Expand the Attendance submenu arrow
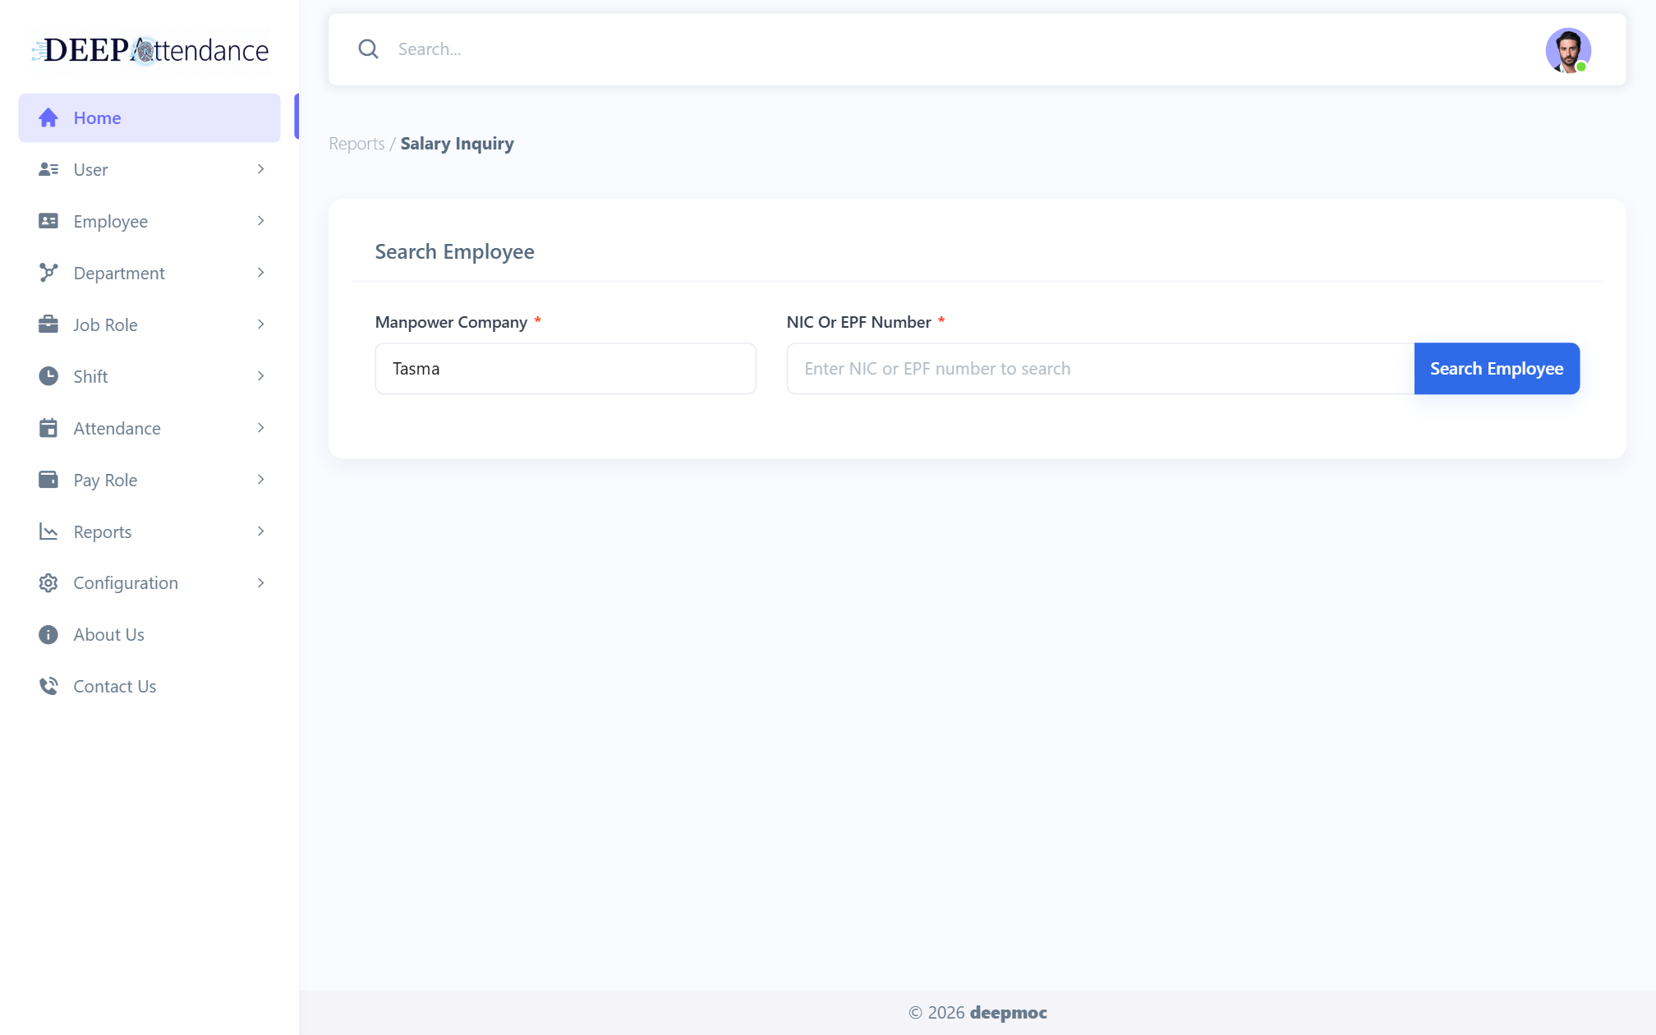The height and width of the screenshot is (1035, 1656). click(x=260, y=428)
